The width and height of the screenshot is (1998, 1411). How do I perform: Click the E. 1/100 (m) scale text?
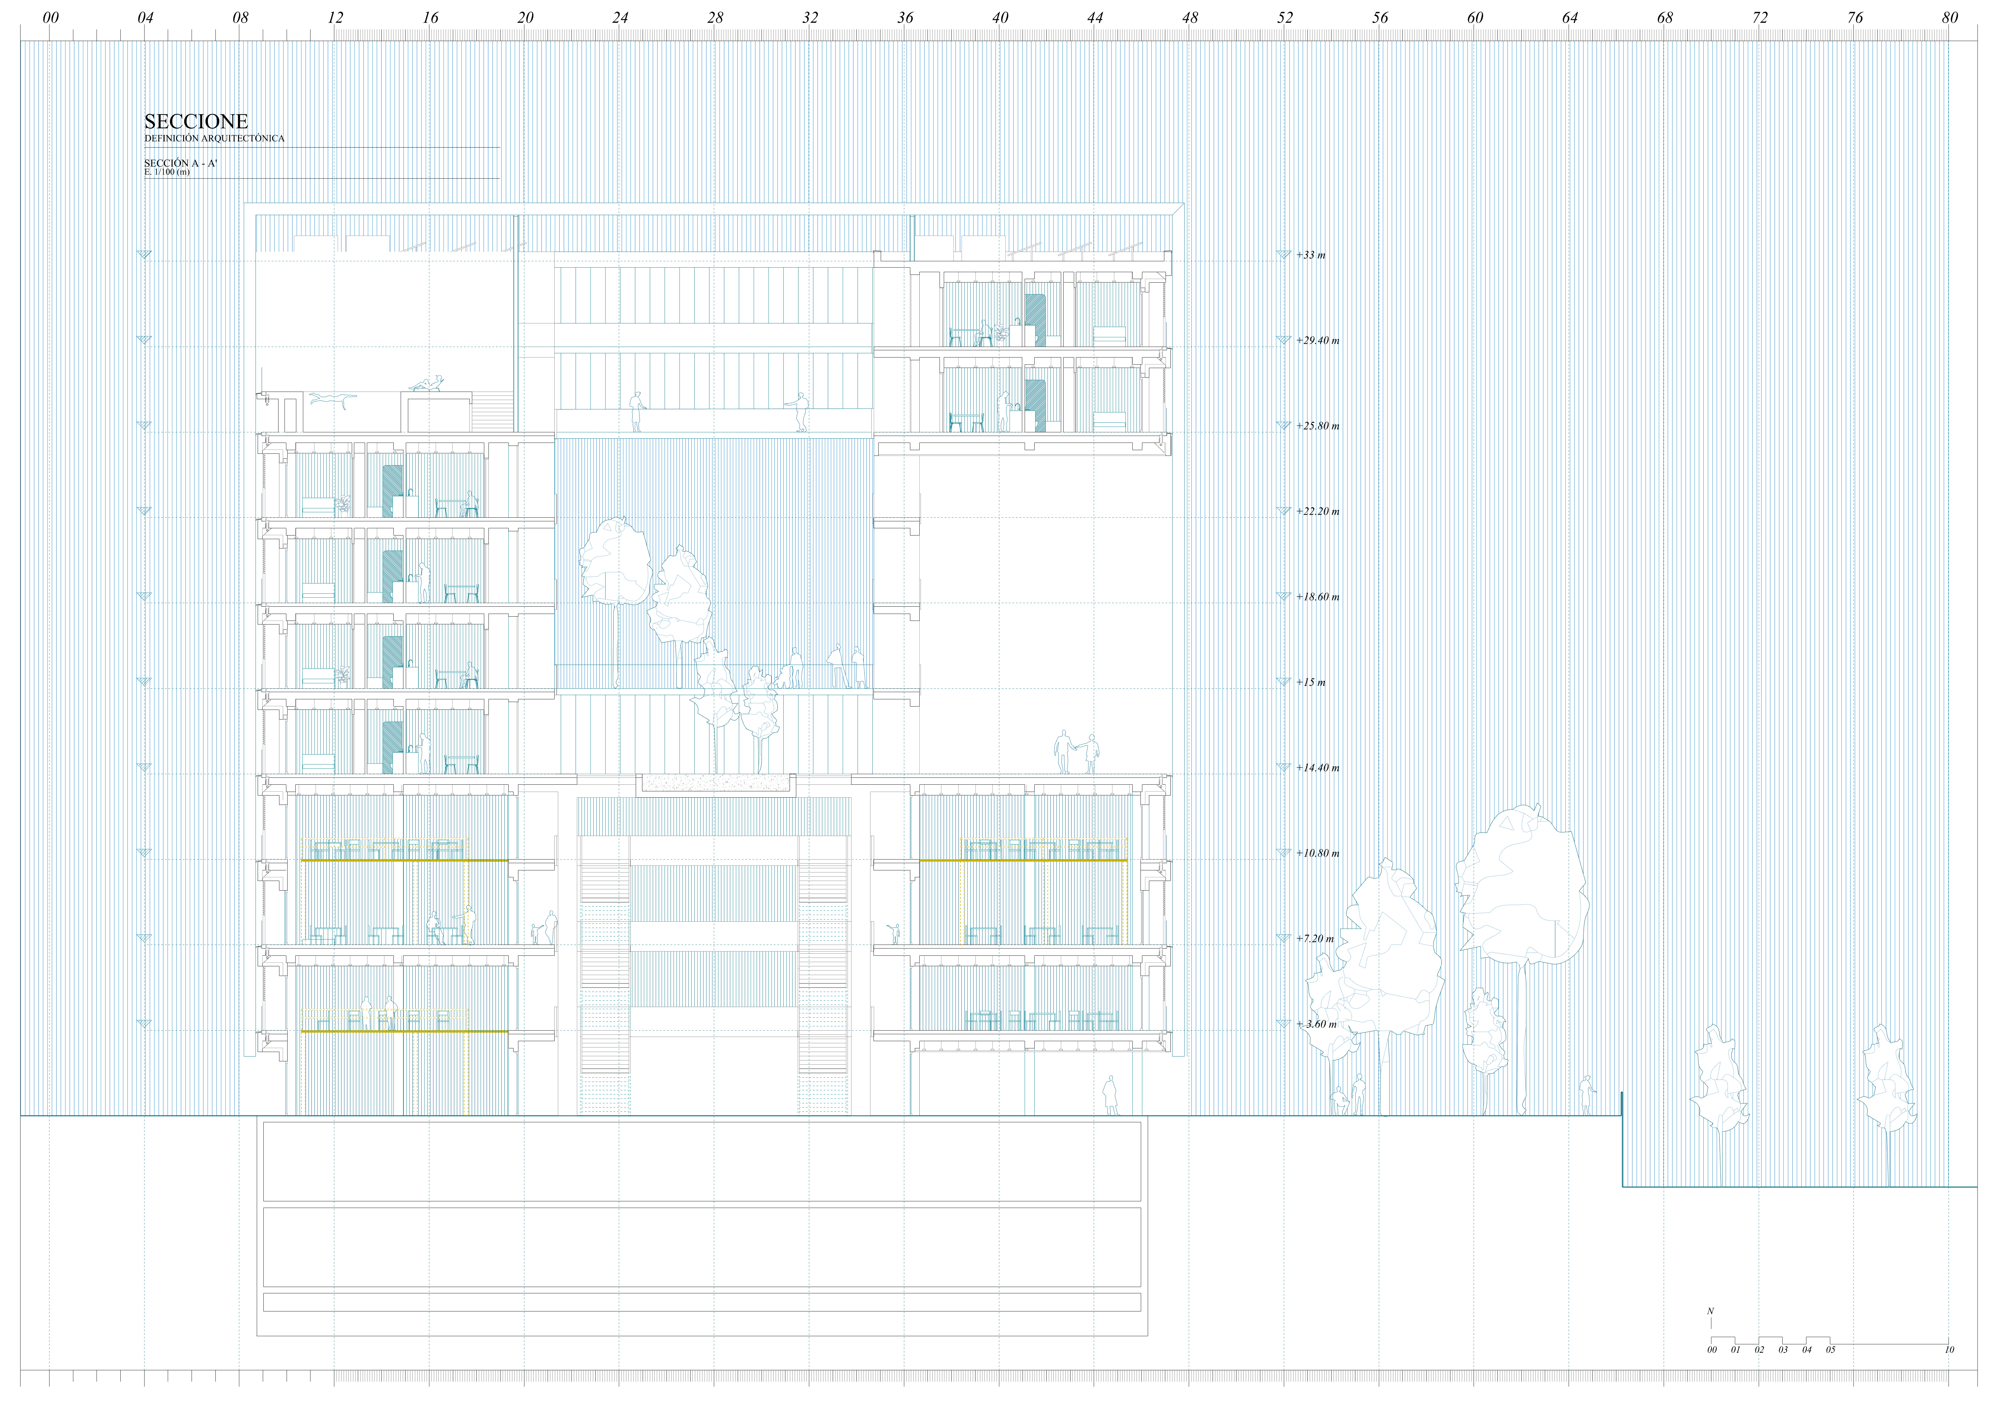tap(167, 172)
